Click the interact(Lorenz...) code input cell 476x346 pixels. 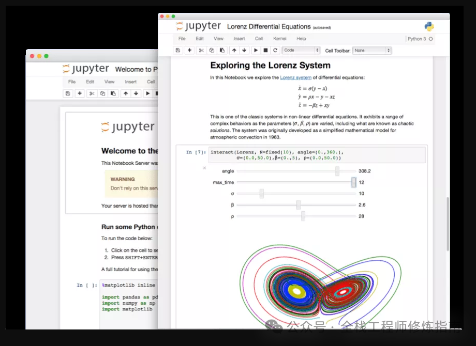[x=317, y=155]
